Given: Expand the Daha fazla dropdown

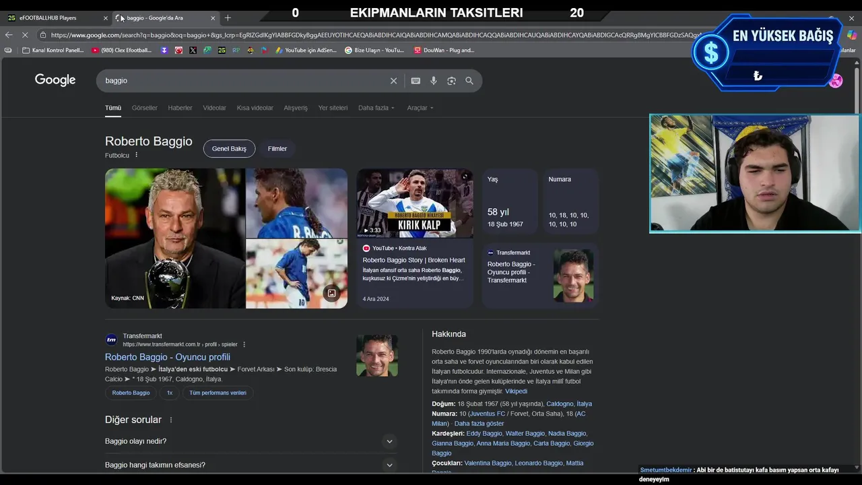Looking at the screenshot, I should [376, 108].
